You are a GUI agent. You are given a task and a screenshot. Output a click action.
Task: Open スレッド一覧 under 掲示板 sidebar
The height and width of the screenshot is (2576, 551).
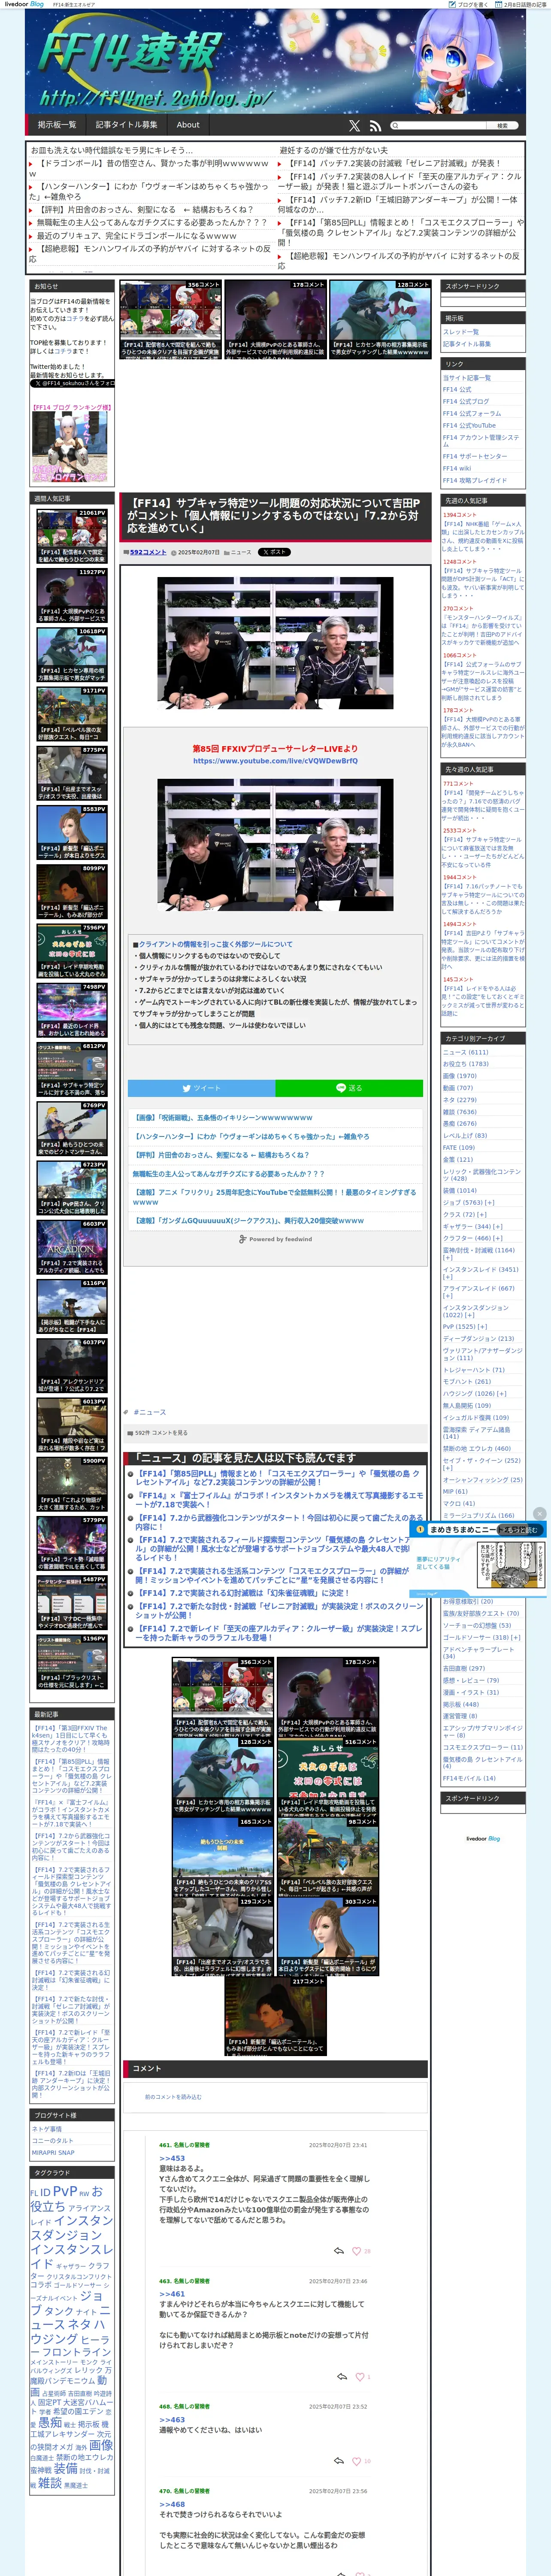coord(461,332)
